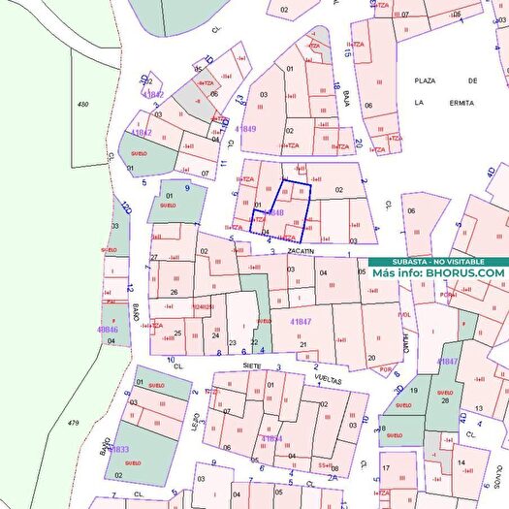Viewport: 509px width, 509px height.
Task: Select block label 40846 on left
Action: pos(108,330)
